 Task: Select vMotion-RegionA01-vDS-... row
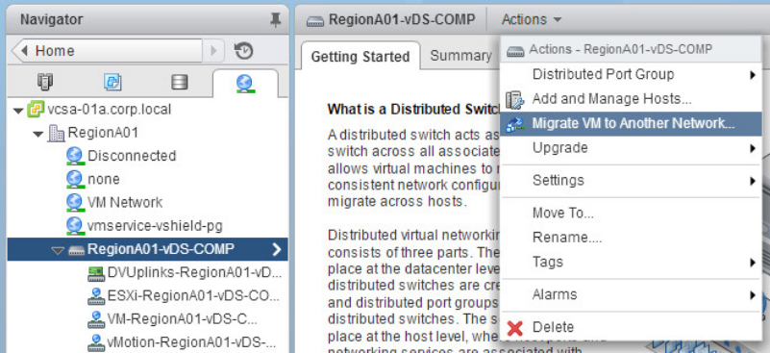(x=147, y=342)
